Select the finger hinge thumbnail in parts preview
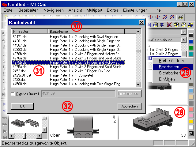Image resolution: width=196 pixels, height=147 pixels. point(32,123)
